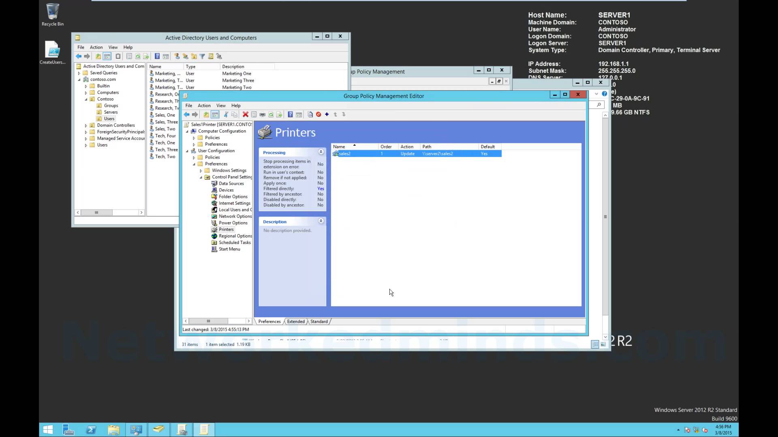The width and height of the screenshot is (778, 437).
Task: Click the Create new user icon in Active Directory toolbar
Action: pos(177,56)
